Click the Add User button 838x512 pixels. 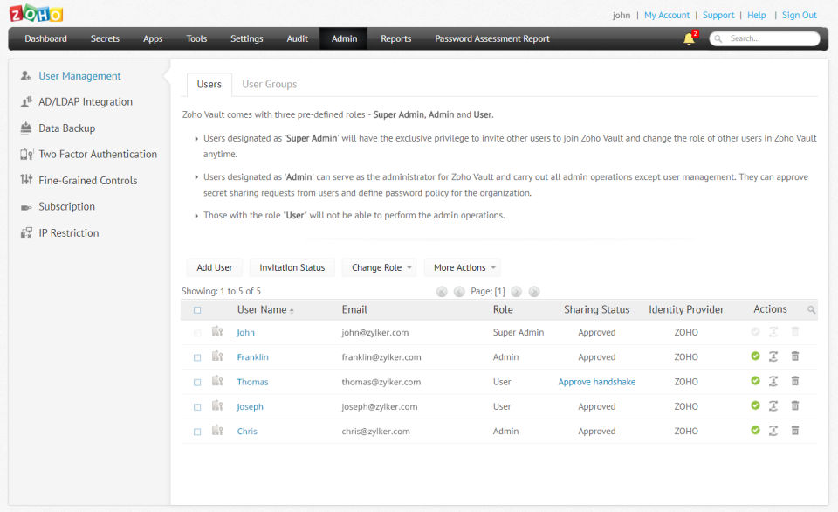click(215, 267)
